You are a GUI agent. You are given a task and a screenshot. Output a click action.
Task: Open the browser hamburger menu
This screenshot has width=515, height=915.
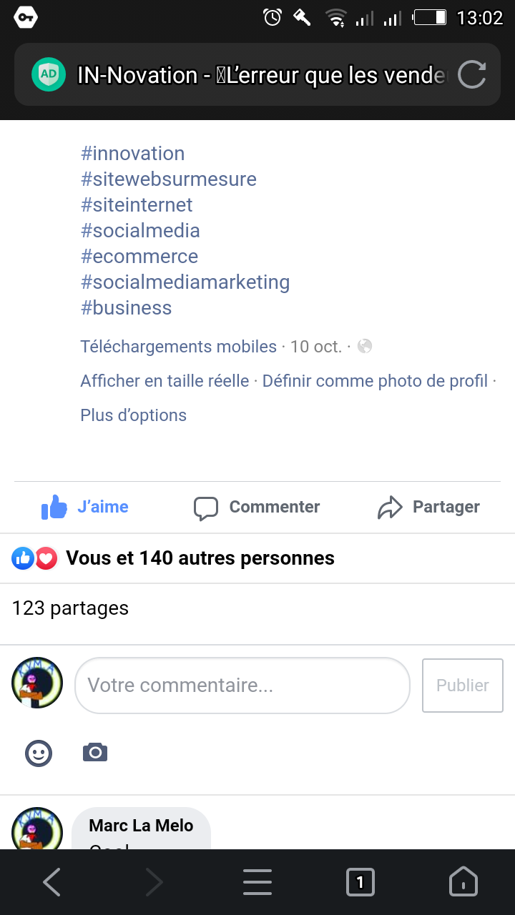[257, 883]
